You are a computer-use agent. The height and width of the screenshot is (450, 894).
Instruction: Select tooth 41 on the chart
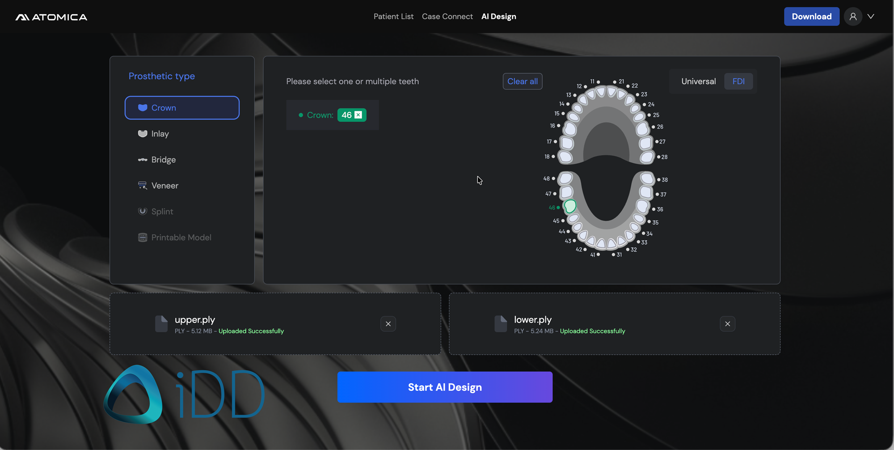601,243
